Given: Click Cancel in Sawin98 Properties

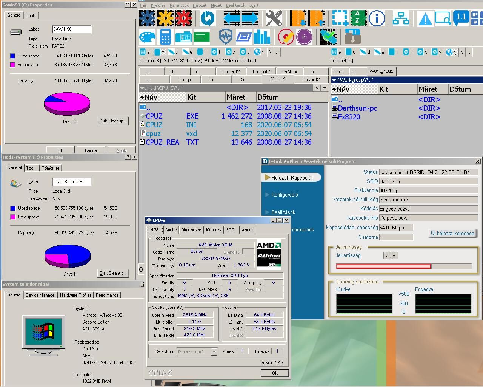Looking at the screenshot, I should coord(91,150).
